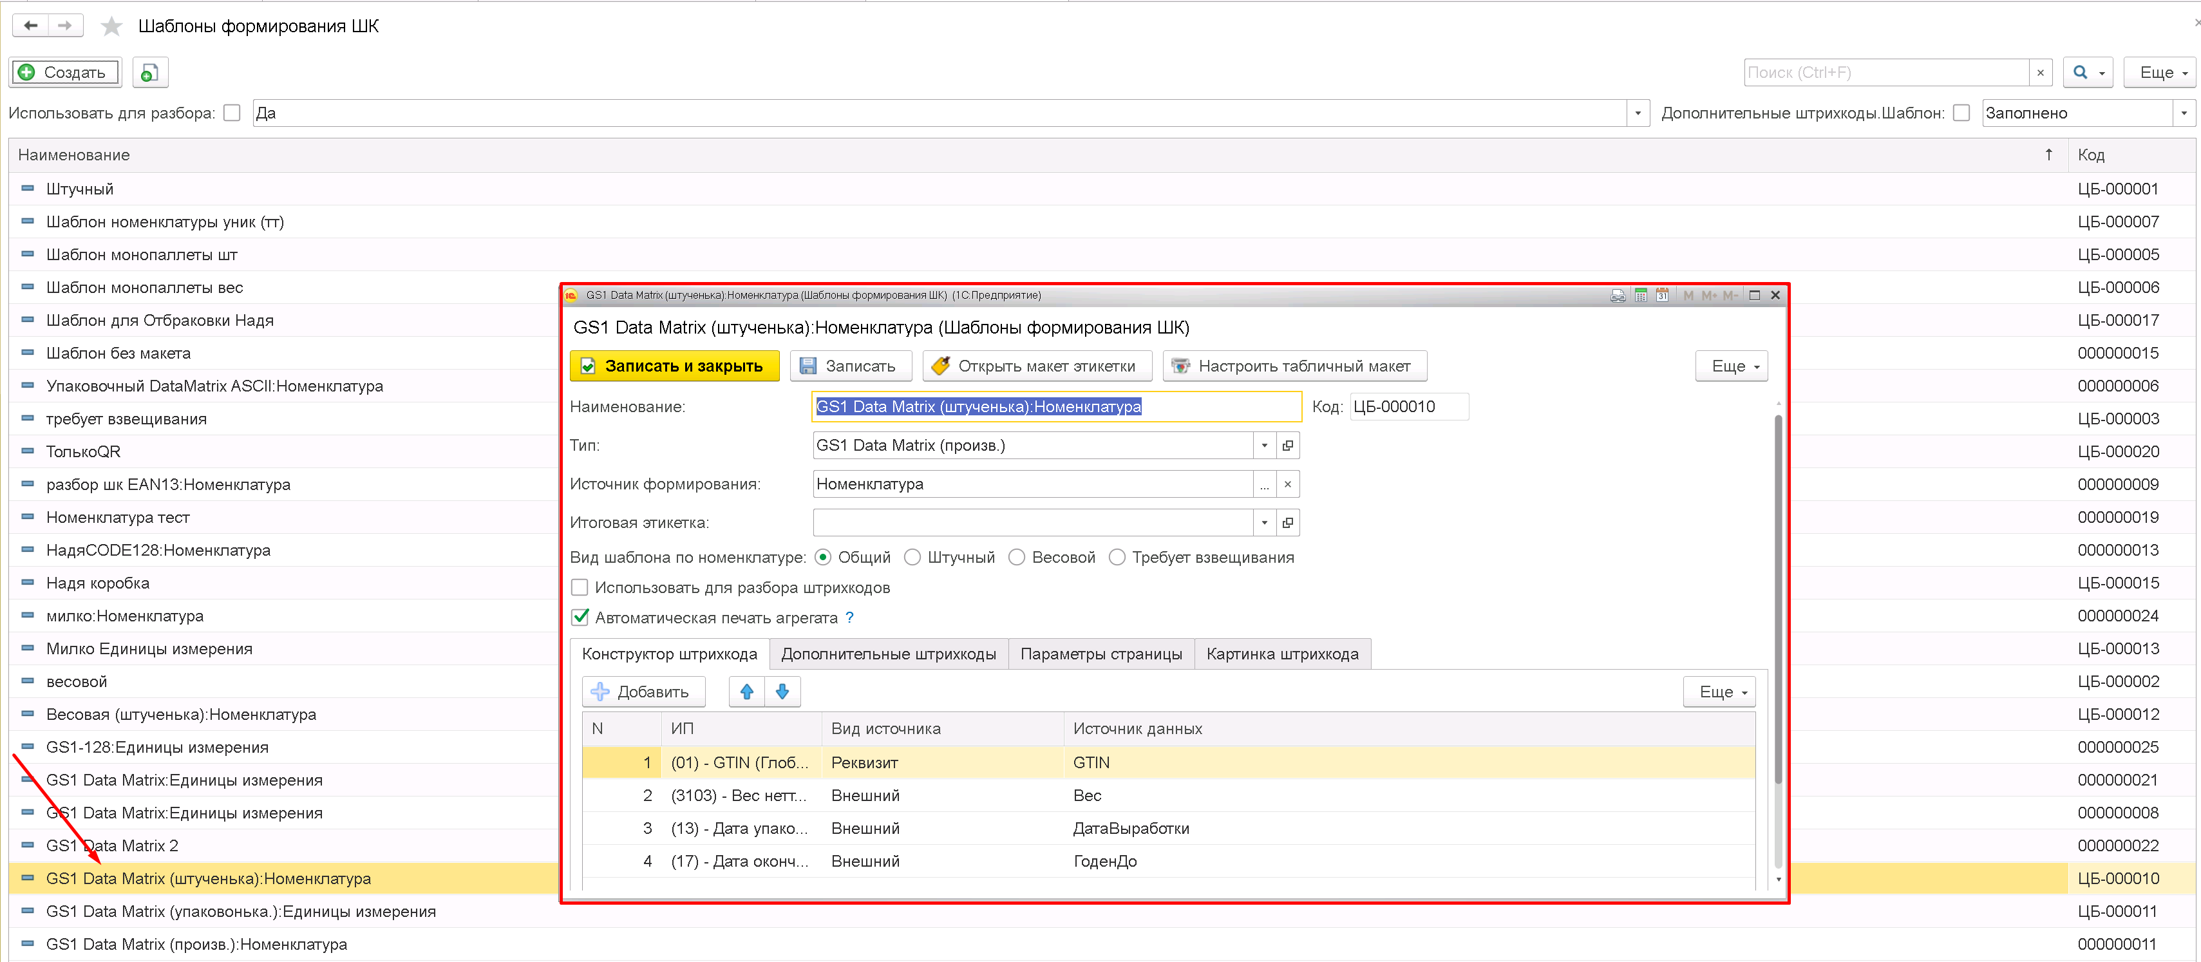This screenshot has height=962, width=2201.
Task: Select the Общий radio option
Action: (x=823, y=557)
